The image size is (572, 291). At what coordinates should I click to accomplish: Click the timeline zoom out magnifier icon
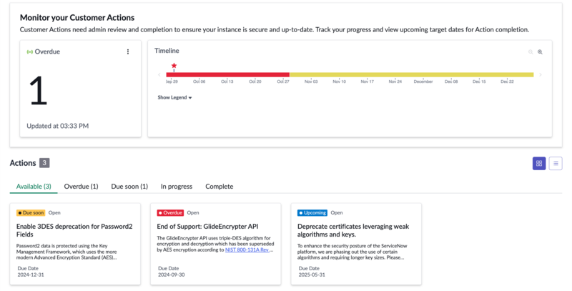(531, 52)
